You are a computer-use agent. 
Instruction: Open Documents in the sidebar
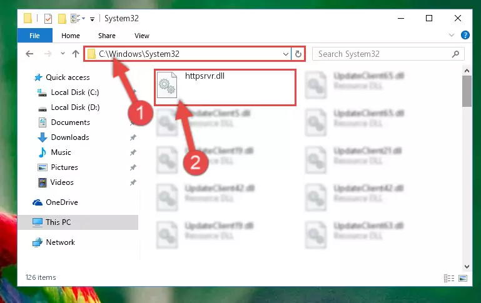click(x=70, y=122)
